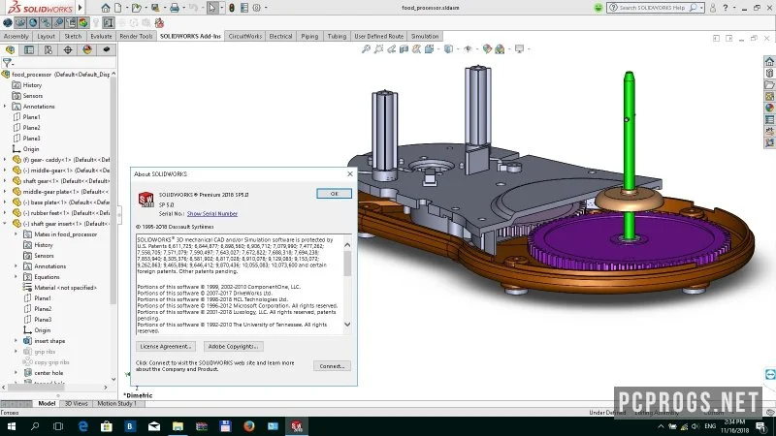
Task: Open the search help dropdown arrow
Action: click(x=701, y=8)
